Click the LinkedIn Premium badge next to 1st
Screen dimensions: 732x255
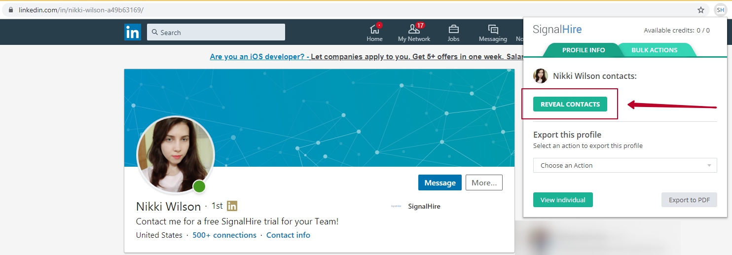click(232, 206)
